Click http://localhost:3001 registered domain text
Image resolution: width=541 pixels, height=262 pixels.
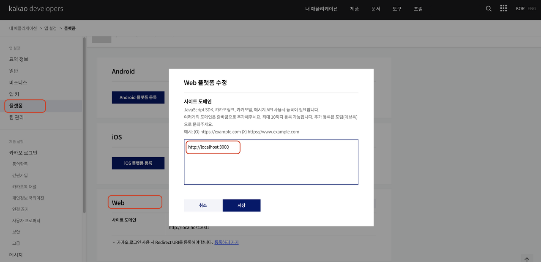tap(189, 228)
